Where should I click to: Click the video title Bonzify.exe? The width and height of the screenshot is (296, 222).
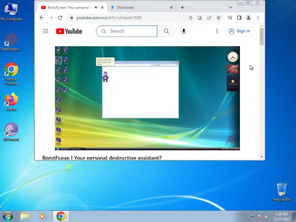pos(102,158)
